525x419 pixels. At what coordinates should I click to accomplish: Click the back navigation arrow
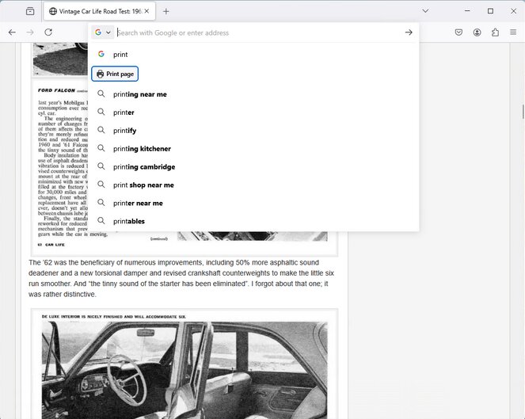pyautogui.click(x=12, y=32)
